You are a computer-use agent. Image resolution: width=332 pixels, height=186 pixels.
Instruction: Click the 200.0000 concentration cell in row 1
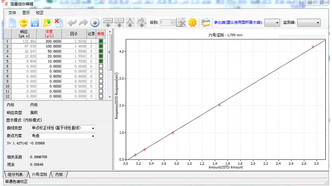point(53,41)
